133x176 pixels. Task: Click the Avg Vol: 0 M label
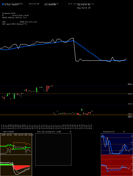pos(84,5)
